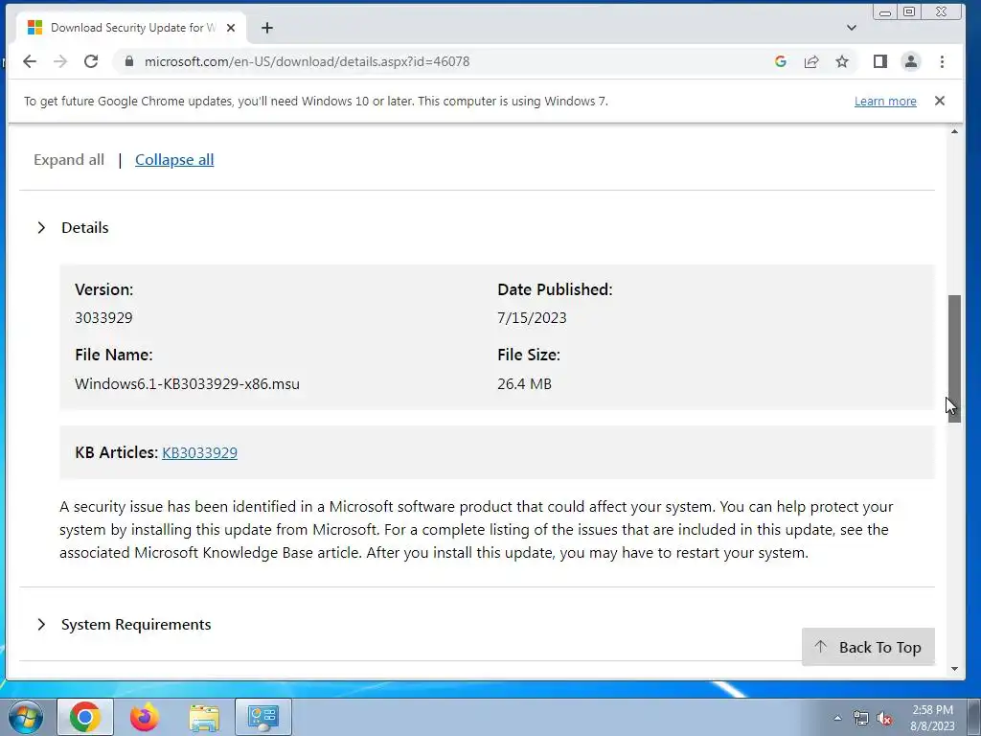The height and width of the screenshot is (736, 981).
Task: Dismiss the Chrome update notification bar
Action: (x=940, y=101)
